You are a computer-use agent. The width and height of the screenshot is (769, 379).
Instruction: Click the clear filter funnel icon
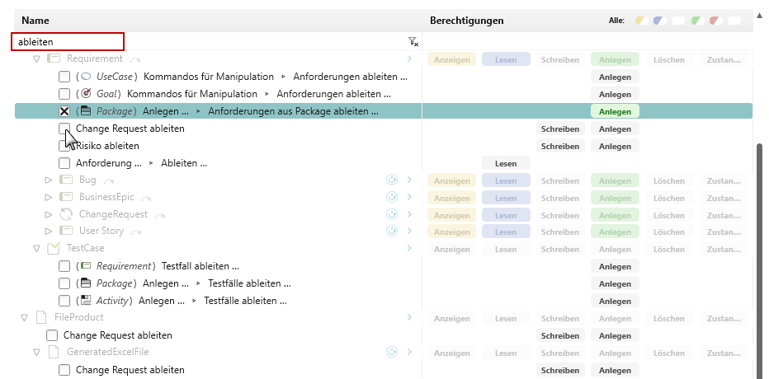(x=413, y=41)
